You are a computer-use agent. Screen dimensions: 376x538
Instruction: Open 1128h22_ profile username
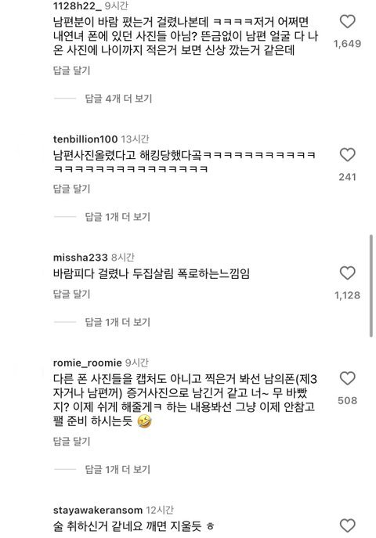click(78, 5)
